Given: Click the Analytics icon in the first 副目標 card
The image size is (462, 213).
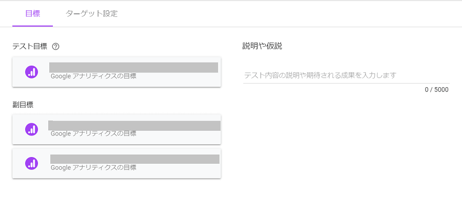Looking at the screenshot, I should [31, 129].
